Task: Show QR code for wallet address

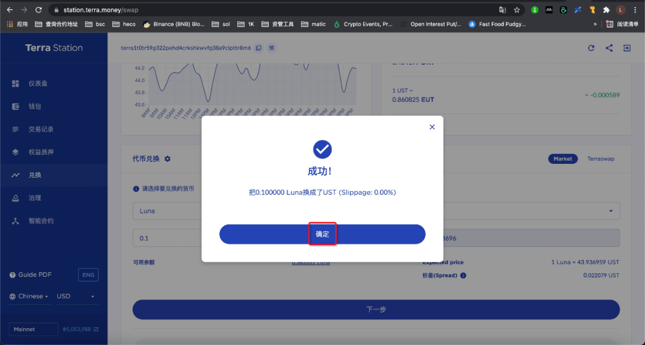Action: click(272, 48)
